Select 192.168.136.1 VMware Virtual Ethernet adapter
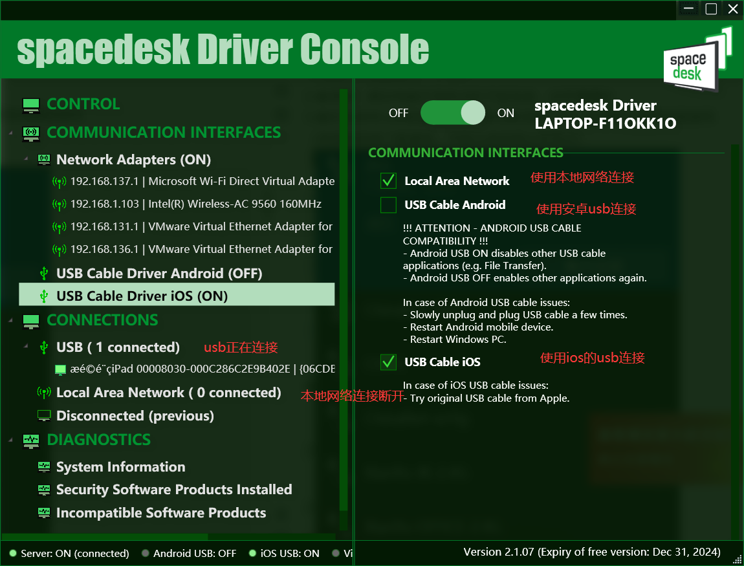The height and width of the screenshot is (566, 744). (x=202, y=250)
